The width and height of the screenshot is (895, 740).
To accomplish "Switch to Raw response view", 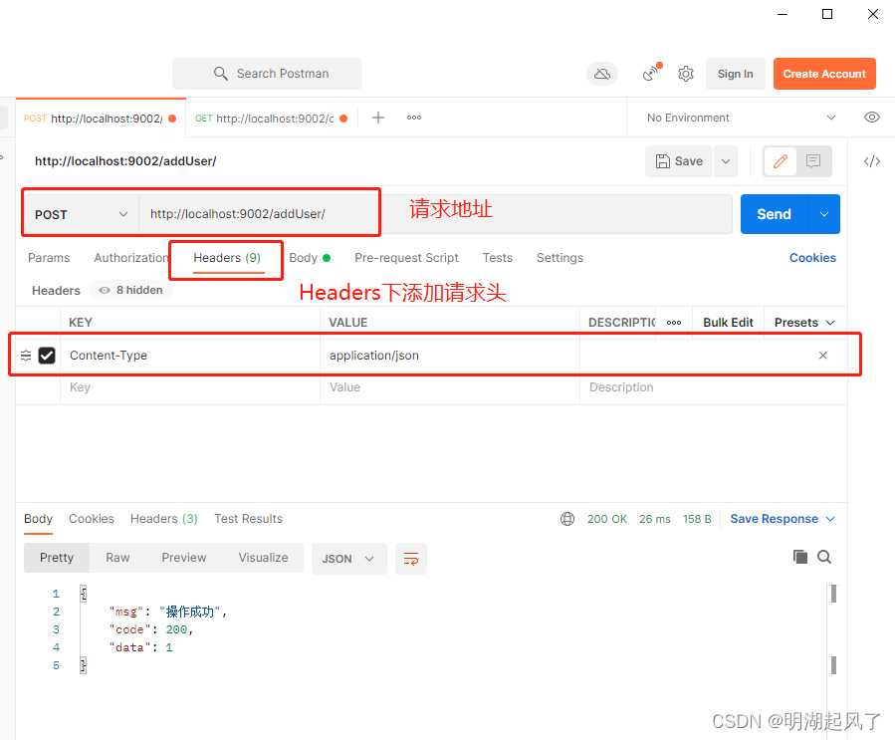I will (117, 558).
